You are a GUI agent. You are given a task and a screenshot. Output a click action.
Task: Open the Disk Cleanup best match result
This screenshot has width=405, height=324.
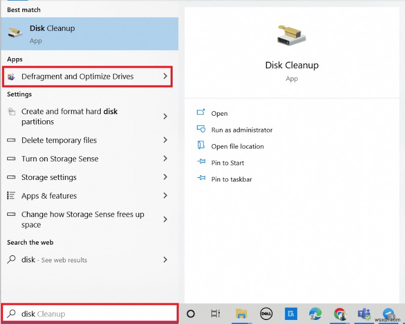tap(89, 34)
